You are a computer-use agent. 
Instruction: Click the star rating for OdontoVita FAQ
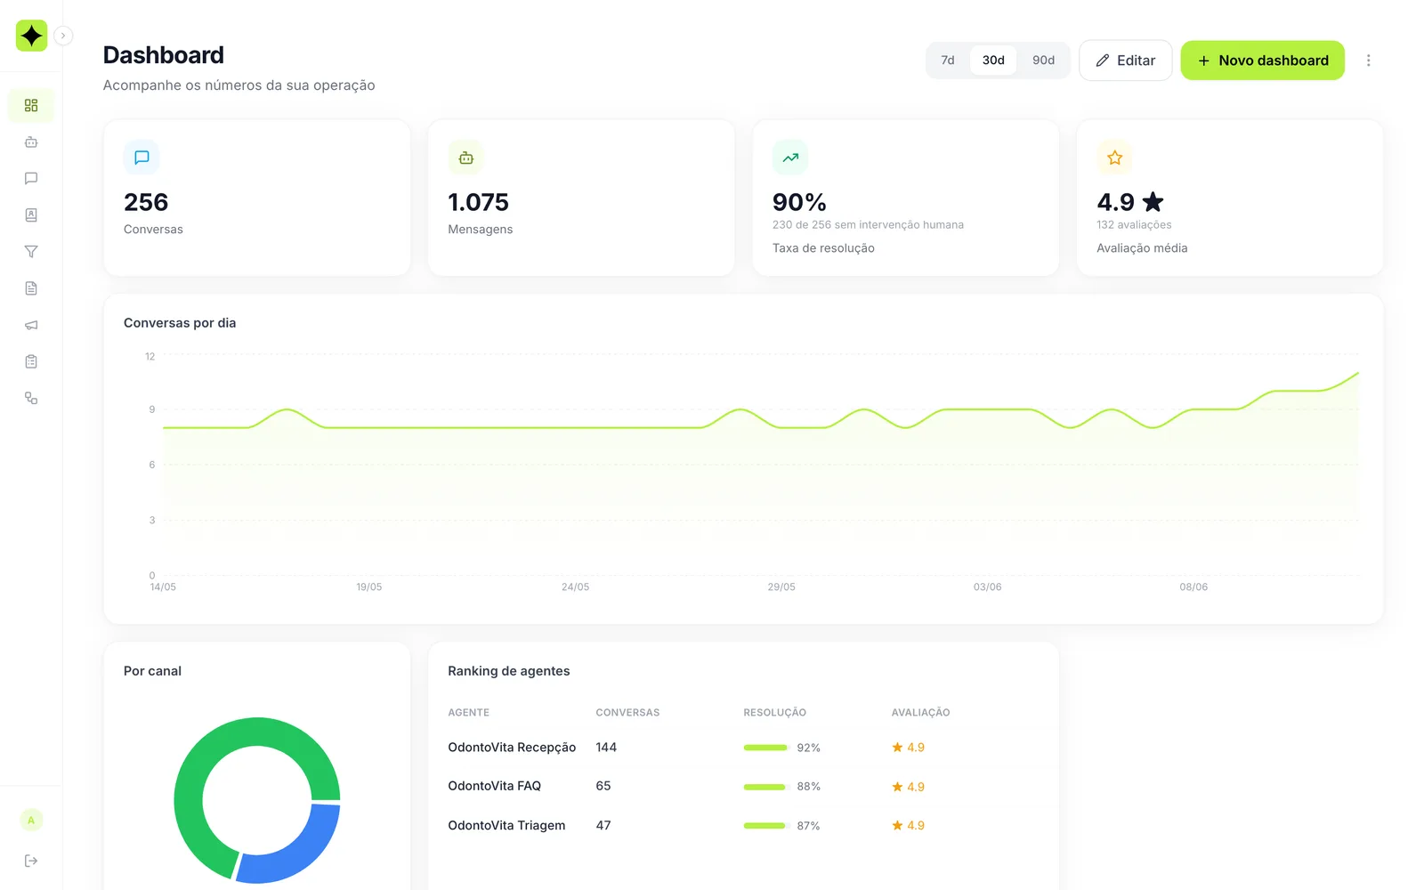pyautogui.click(x=908, y=787)
